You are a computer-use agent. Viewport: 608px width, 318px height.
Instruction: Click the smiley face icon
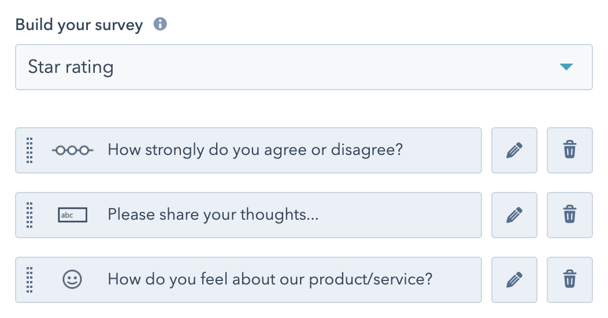(x=72, y=280)
